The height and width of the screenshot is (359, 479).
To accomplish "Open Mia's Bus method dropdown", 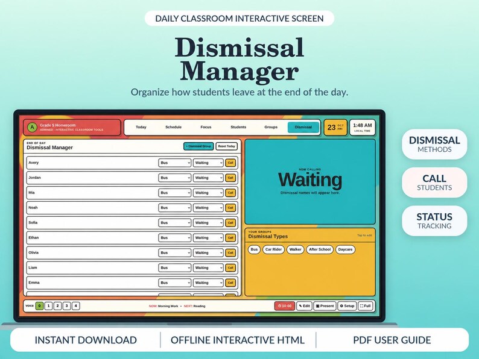I will [175, 193].
